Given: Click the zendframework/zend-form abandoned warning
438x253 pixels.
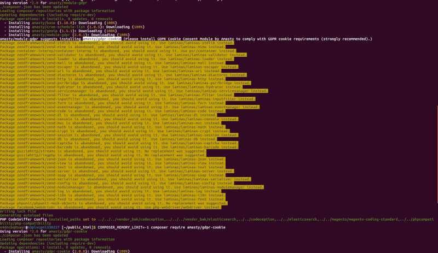Looking at the screenshot, I should [x=113, y=103].
